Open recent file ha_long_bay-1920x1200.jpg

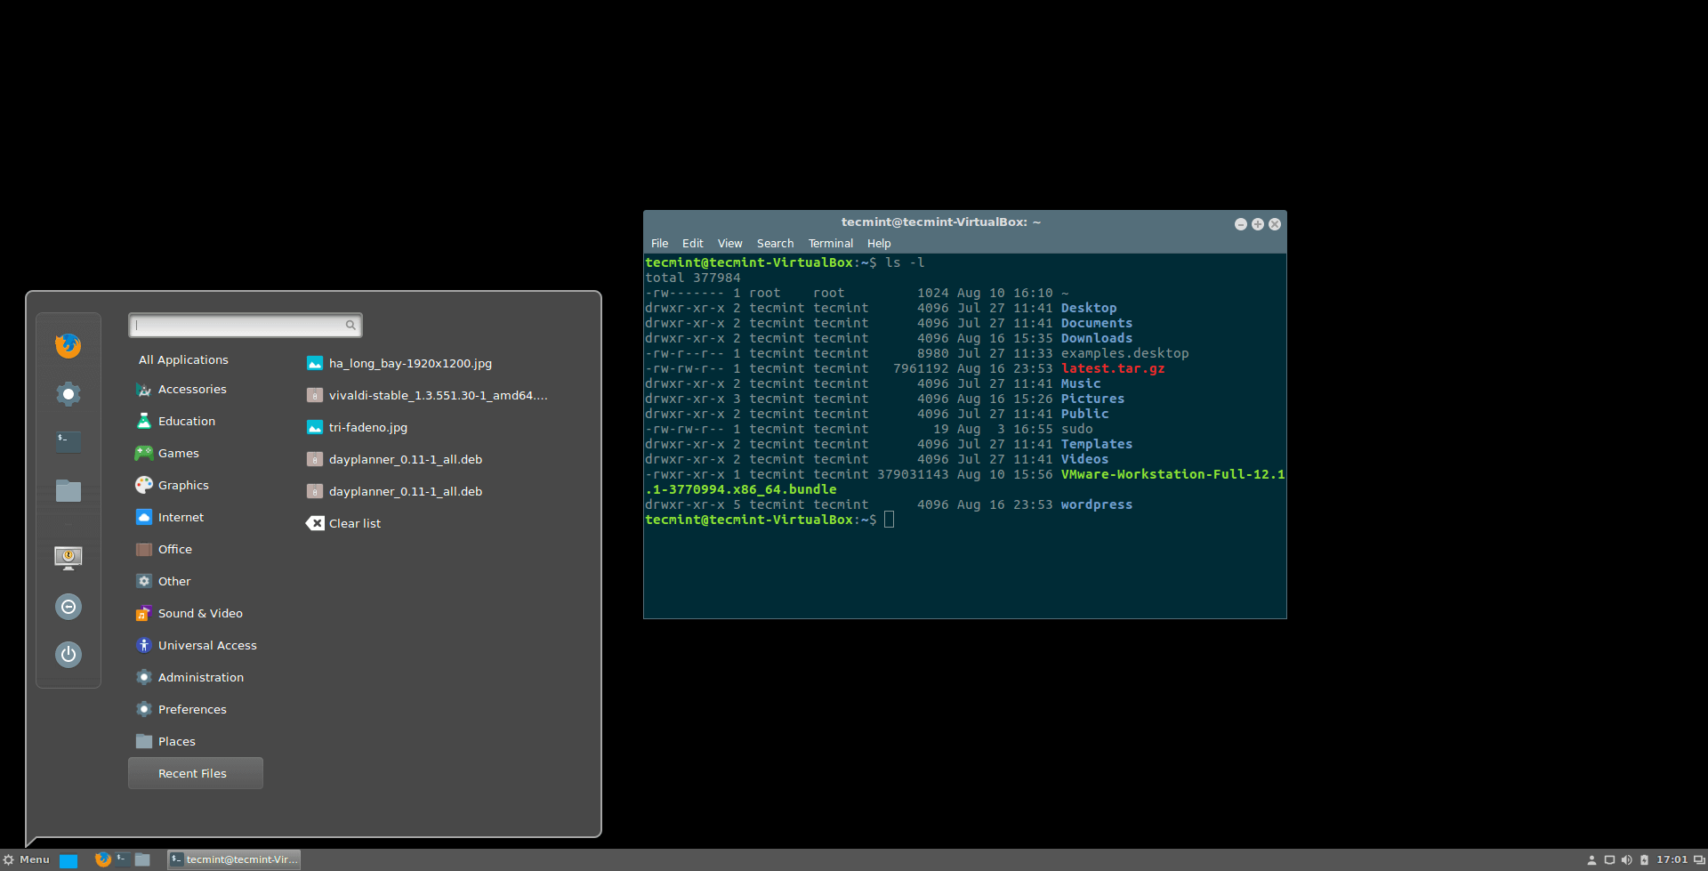click(409, 363)
